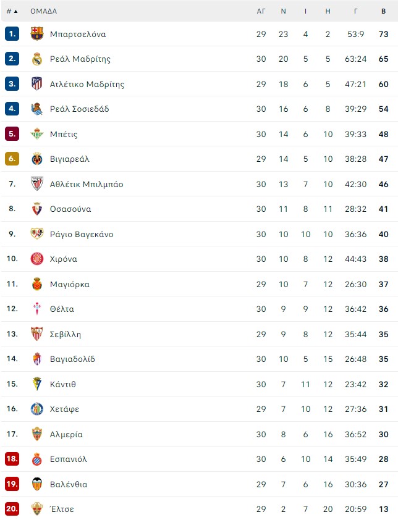Sort table by the # rank column arrow
398x520 pixels.
(x=12, y=11)
